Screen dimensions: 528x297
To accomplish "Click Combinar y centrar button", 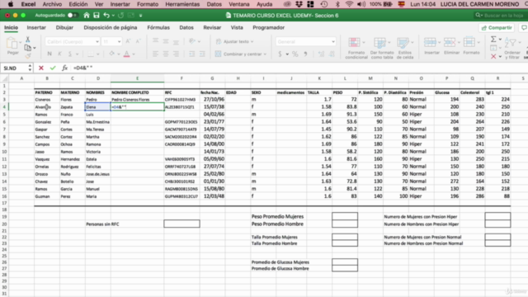I will tap(241, 54).
